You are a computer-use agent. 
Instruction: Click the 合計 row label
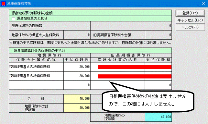coord(36,99)
